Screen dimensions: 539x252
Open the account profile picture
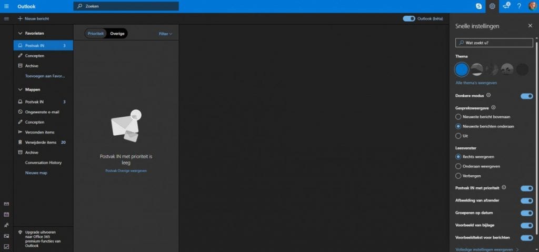532,6
